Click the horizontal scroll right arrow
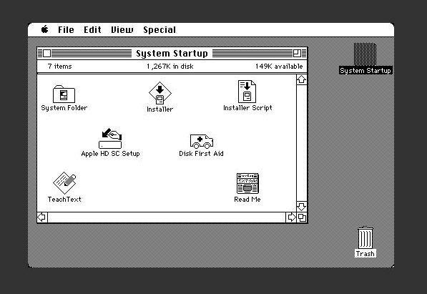427x294 pixels. pyautogui.click(x=291, y=217)
